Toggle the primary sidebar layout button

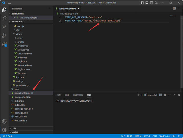(x=142, y=3)
